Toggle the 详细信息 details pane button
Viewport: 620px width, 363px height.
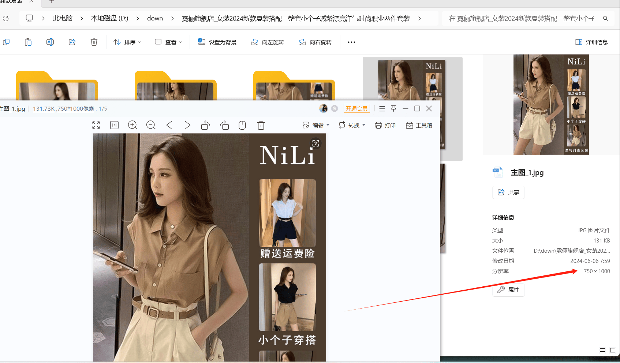pyautogui.click(x=591, y=42)
